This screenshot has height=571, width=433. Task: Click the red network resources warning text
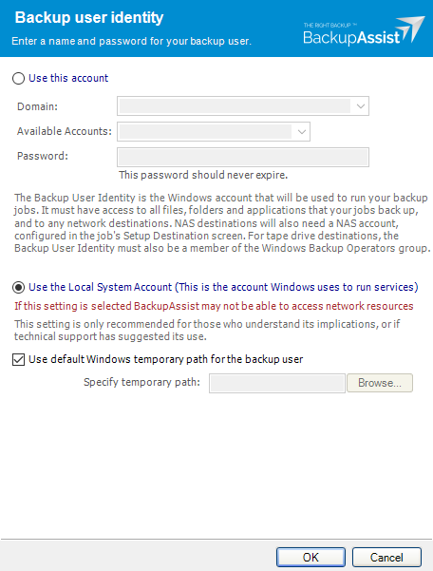click(214, 306)
